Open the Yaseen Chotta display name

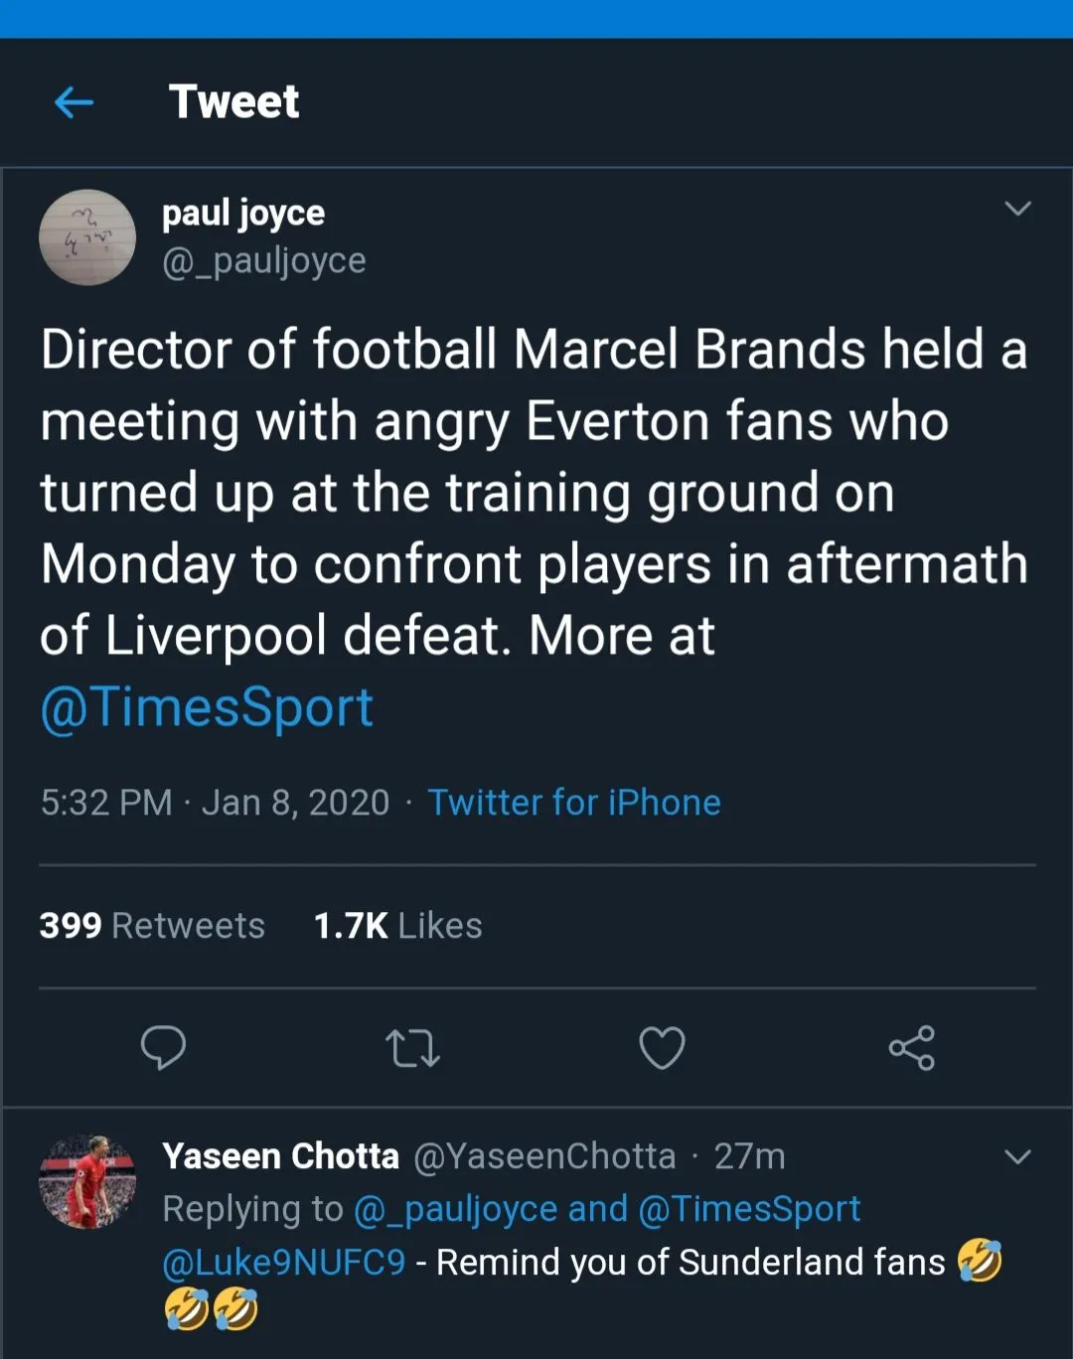point(280,1156)
